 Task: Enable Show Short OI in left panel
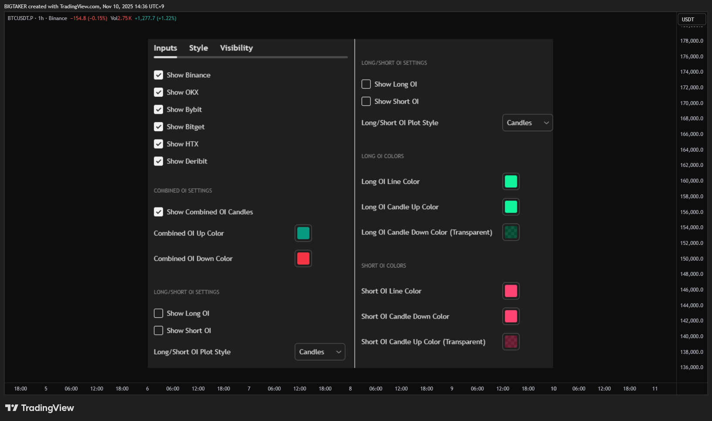click(159, 330)
